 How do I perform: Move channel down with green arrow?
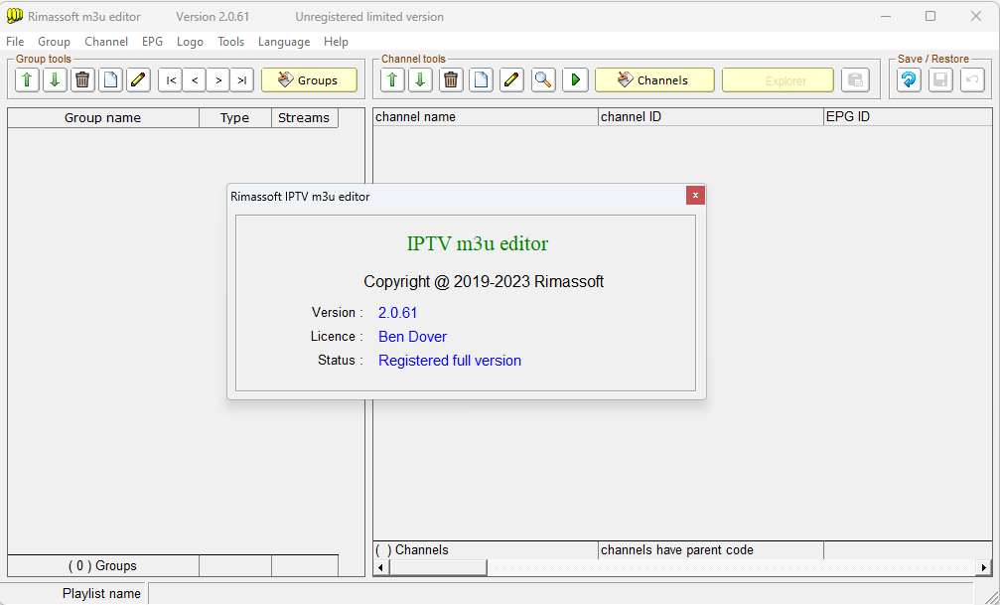pos(420,80)
